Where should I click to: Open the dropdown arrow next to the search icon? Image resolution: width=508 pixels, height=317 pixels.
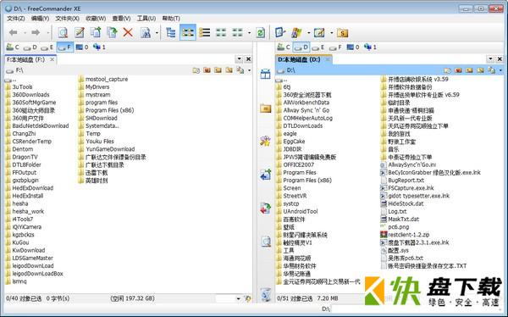coord(157,33)
